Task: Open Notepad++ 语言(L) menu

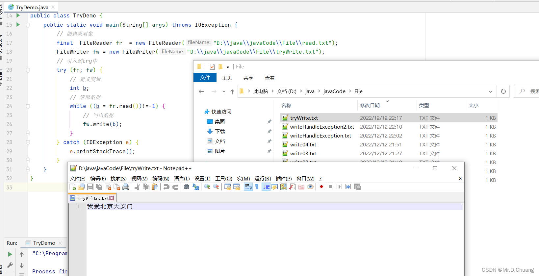Action: pyautogui.click(x=182, y=178)
